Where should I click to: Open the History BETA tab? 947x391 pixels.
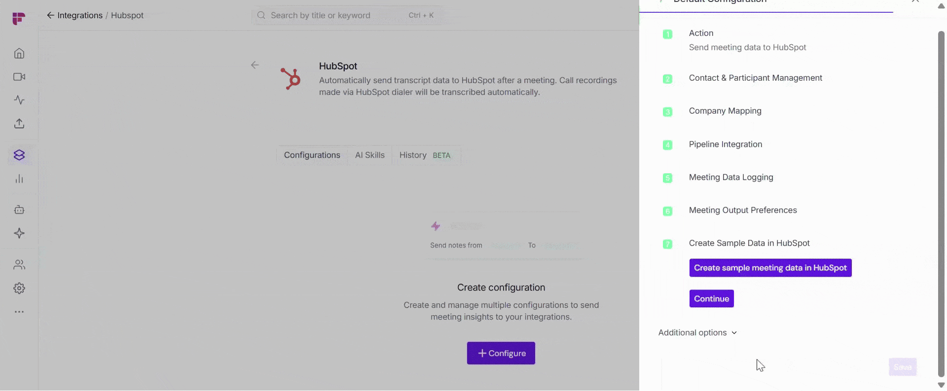click(x=425, y=155)
